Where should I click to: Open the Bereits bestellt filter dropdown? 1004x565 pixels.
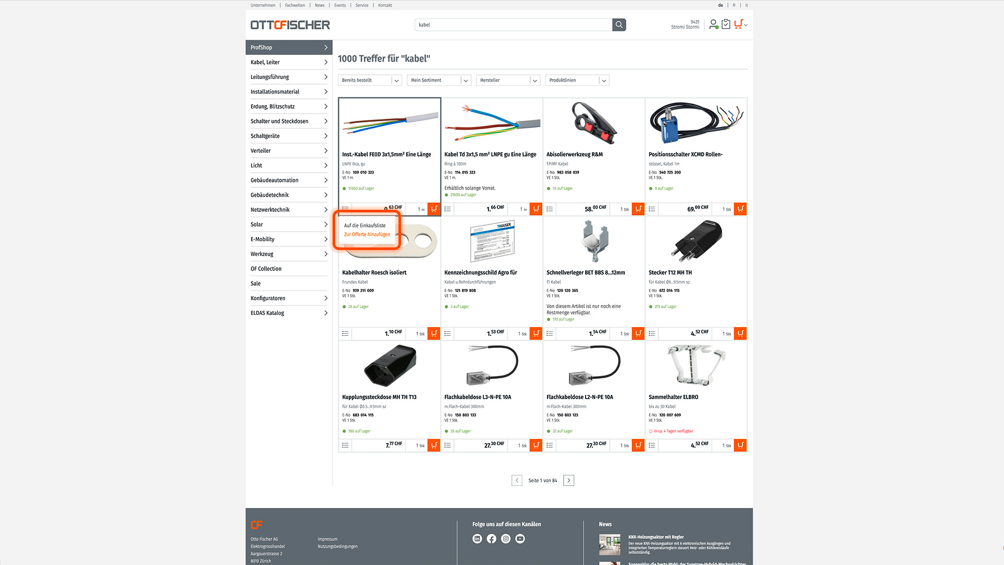click(x=370, y=80)
